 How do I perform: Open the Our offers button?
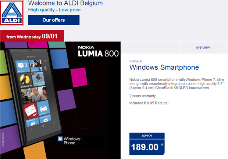54,20
